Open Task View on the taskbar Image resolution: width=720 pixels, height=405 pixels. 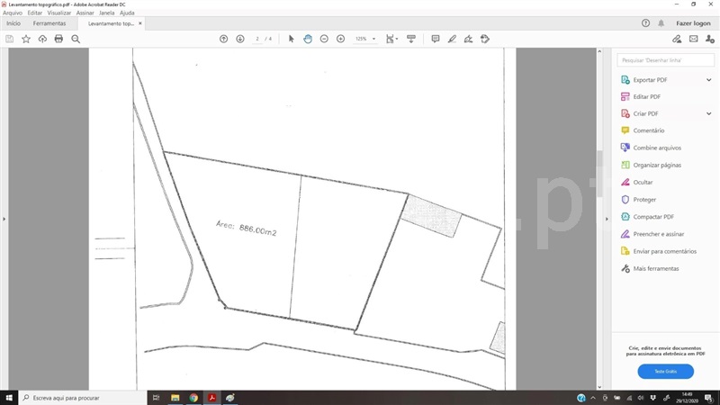coord(156,398)
